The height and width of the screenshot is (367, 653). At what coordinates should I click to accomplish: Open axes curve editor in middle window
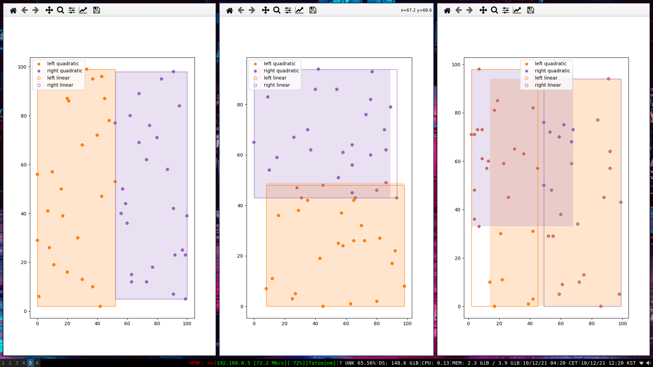point(299,10)
